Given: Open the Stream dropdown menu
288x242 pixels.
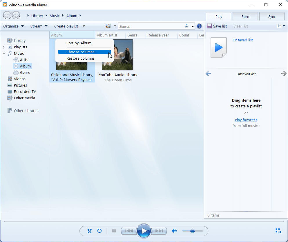Looking at the screenshot, I should (x=39, y=26).
